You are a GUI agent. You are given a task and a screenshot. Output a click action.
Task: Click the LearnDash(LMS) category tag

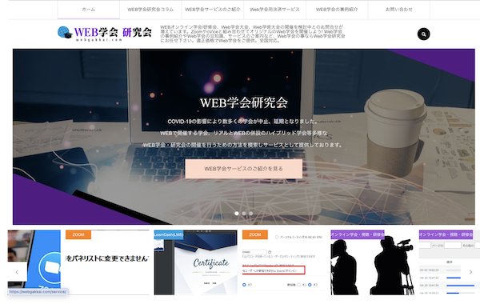169,234
